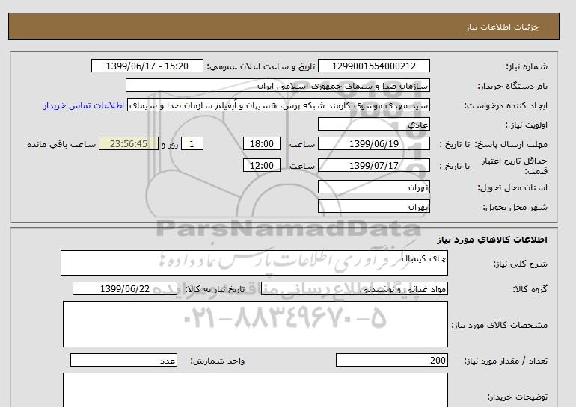Click the اطلاعات کالاهای مورد نیاز section heading
Screen dimensions: 576x407
(492, 240)
